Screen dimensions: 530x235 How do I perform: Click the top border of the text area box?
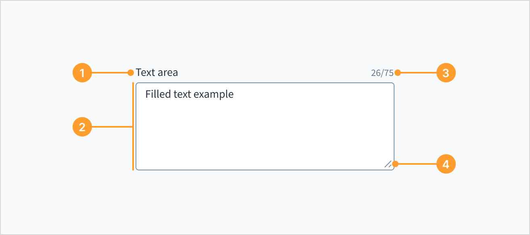coord(264,82)
